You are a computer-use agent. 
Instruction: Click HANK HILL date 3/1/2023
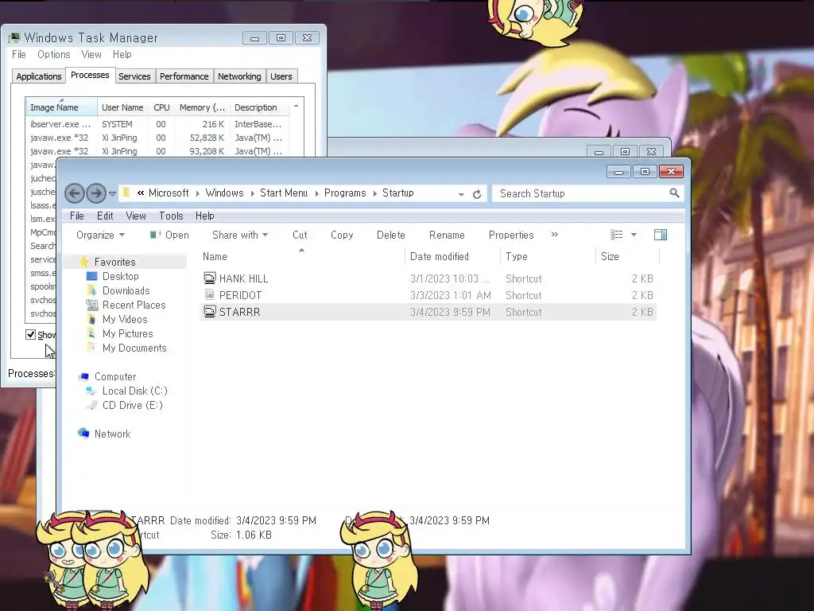point(450,278)
